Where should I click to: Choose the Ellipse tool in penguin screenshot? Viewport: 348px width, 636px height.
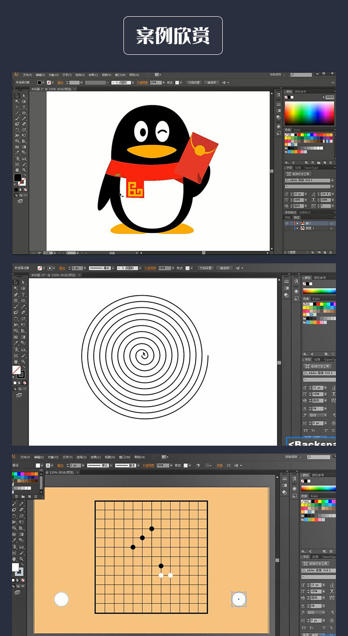tap(24, 113)
